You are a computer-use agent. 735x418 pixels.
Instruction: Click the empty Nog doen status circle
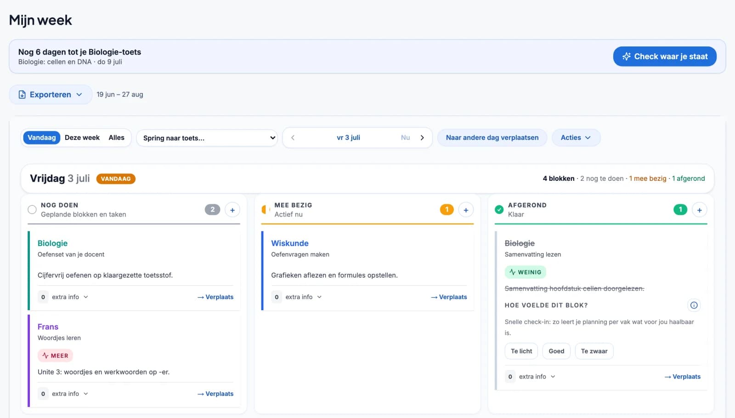(x=32, y=210)
